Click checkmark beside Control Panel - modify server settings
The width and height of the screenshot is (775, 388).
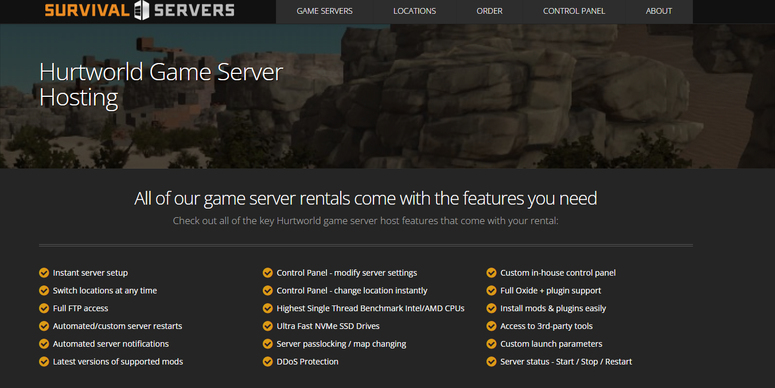tap(267, 273)
